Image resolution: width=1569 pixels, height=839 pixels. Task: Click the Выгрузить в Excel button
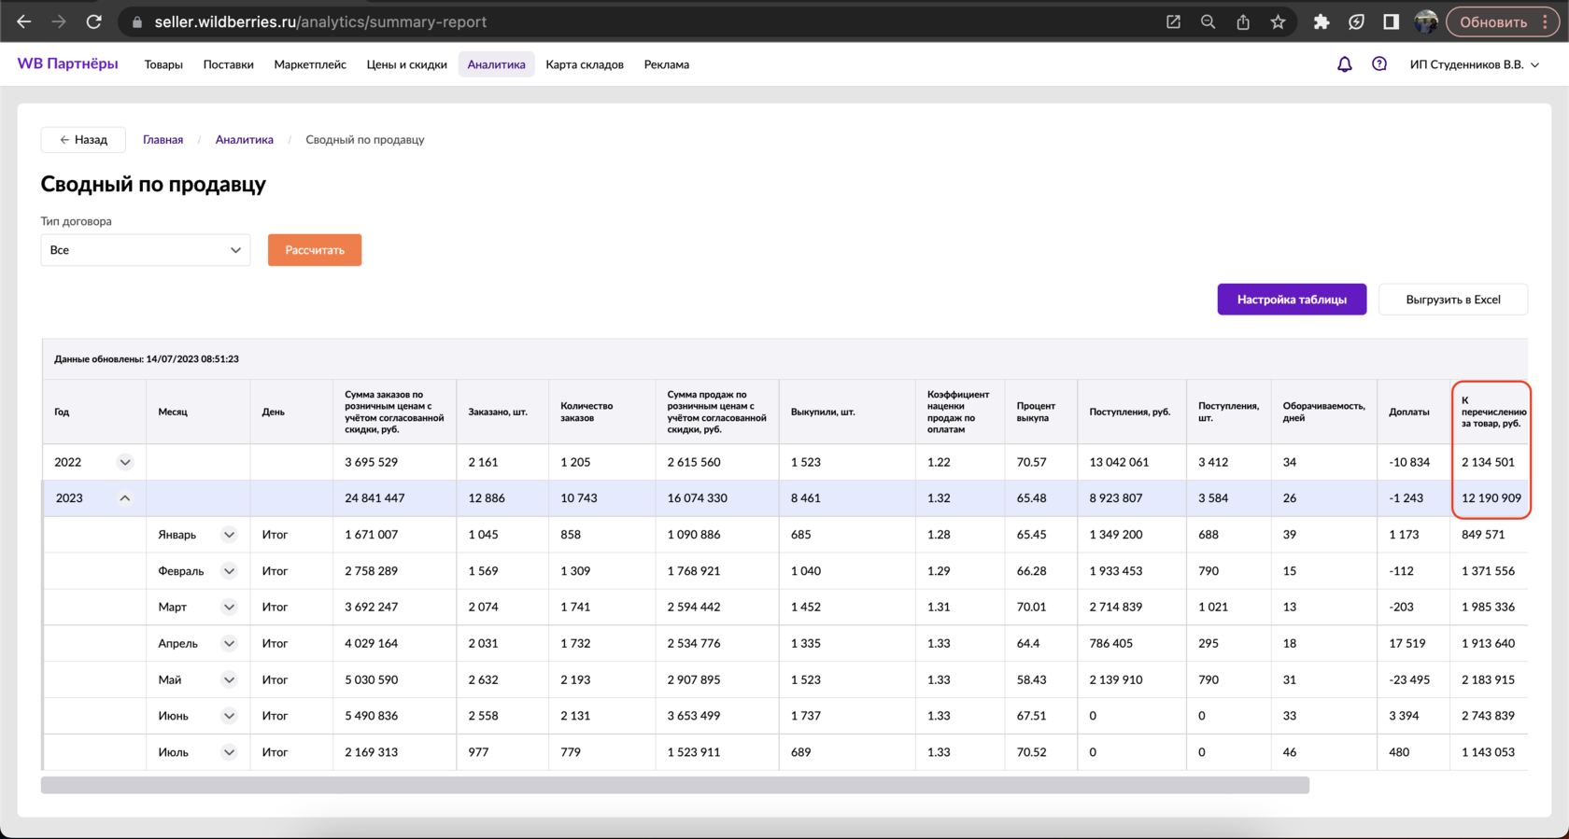tap(1452, 300)
